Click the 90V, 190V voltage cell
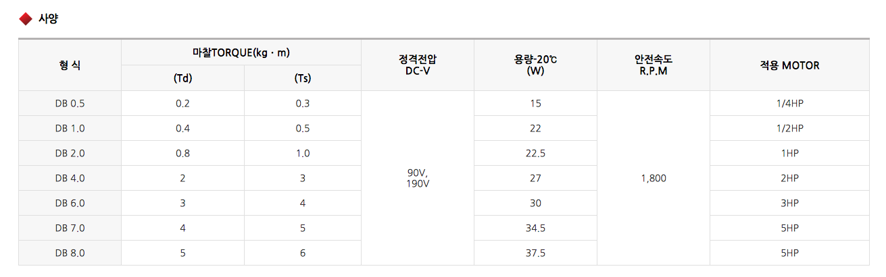Screen dimensions: 886x277 click(x=418, y=178)
